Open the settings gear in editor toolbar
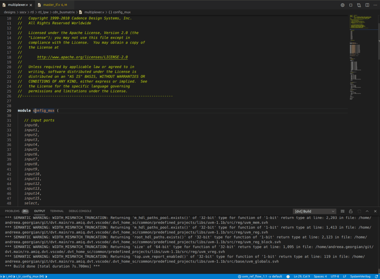This screenshot has height=279, width=380. (343, 5)
